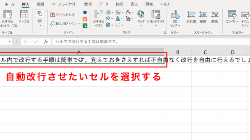The image size is (250, 140).
Task: Open the ホーム ribbon tab
Action: click(9, 4)
